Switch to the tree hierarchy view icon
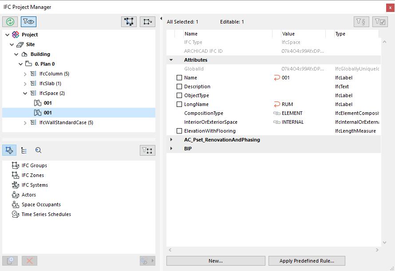 tap(24, 150)
